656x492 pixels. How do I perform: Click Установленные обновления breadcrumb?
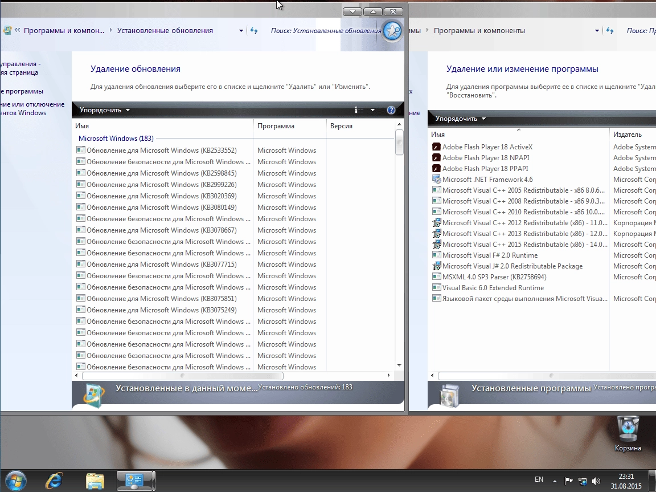click(x=165, y=31)
